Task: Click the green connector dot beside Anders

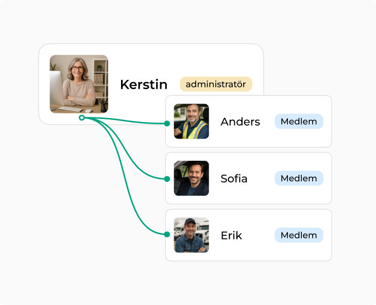Action: click(167, 124)
